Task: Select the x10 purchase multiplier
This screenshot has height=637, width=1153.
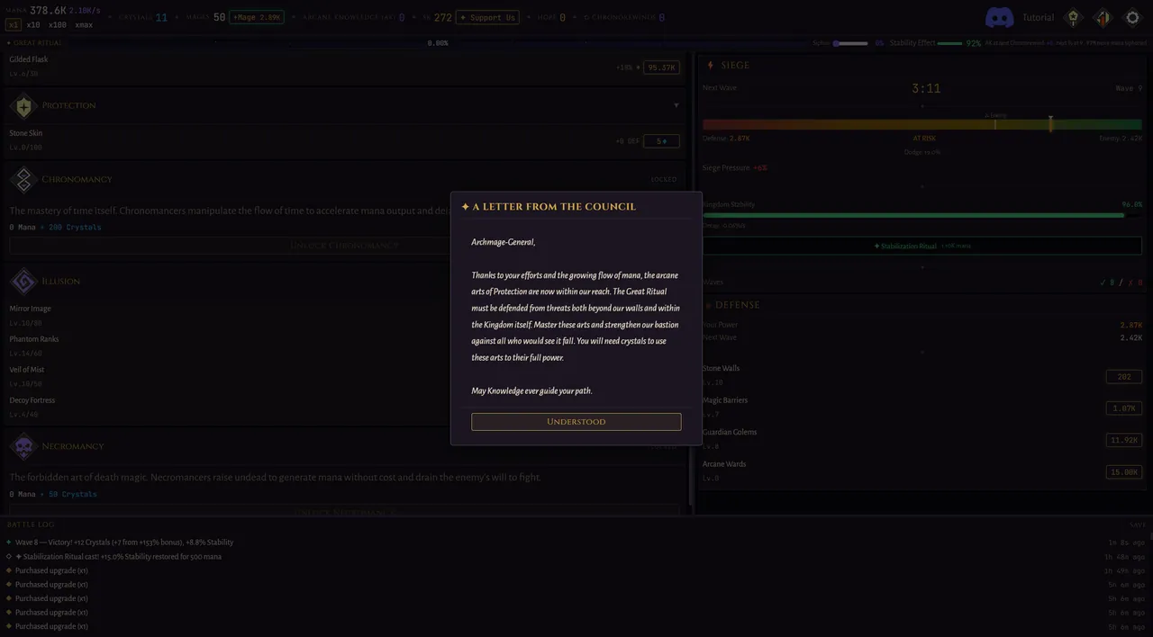Action: (33, 25)
